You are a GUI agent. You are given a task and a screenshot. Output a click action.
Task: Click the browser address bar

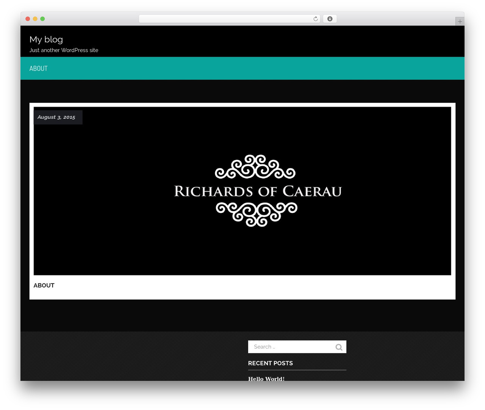pyautogui.click(x=230, y=19)
